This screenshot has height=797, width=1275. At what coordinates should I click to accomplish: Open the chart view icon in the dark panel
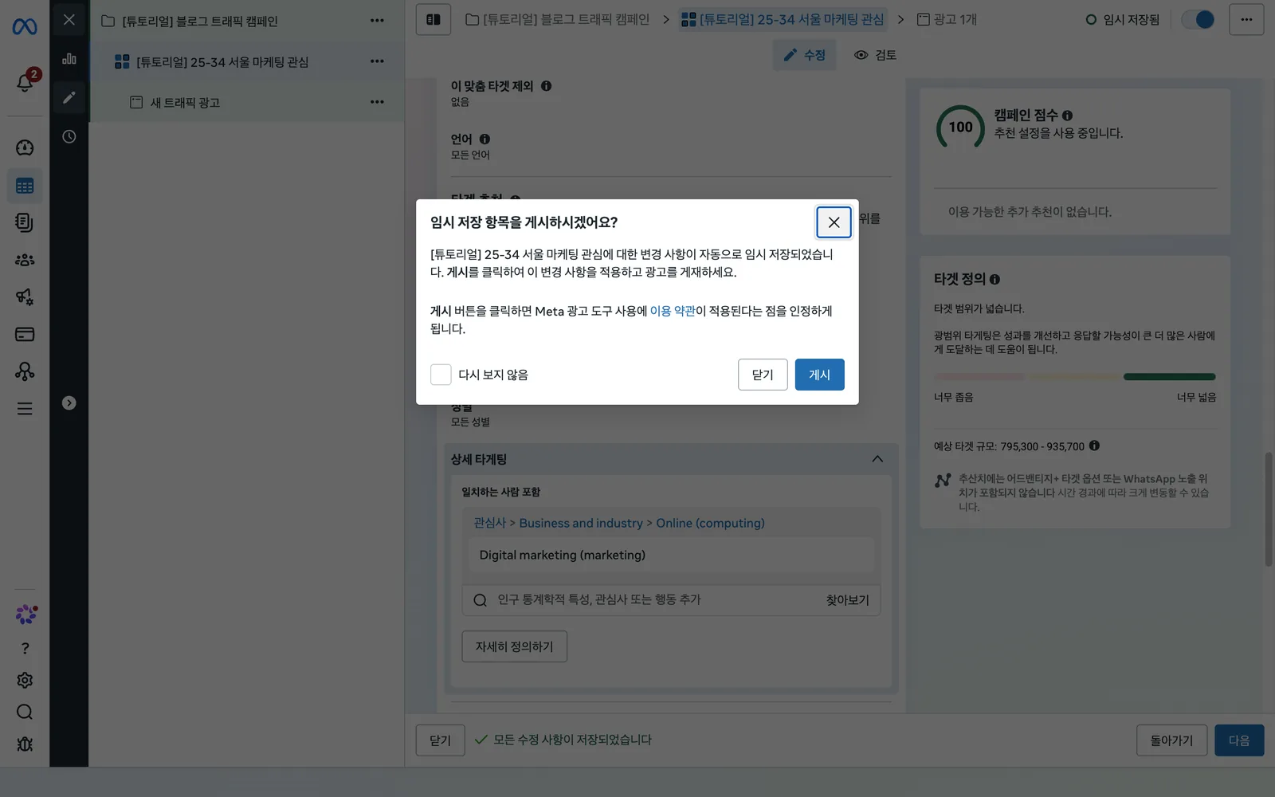coord(69,58)
